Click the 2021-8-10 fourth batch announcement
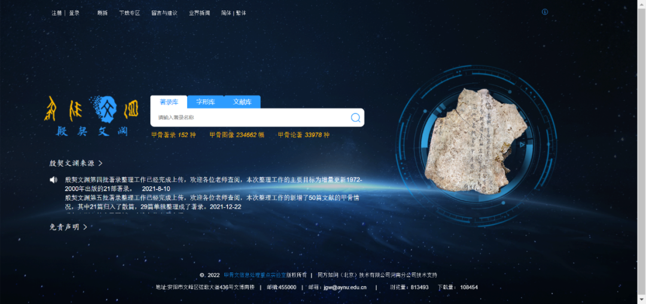 [x=214, y=185]
